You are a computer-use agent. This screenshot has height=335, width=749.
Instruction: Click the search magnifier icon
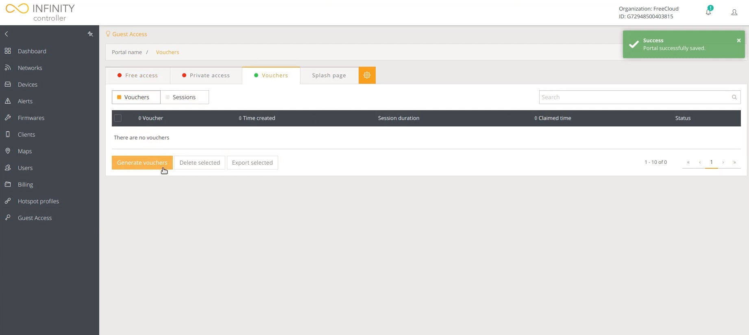[x=734, y=97]
